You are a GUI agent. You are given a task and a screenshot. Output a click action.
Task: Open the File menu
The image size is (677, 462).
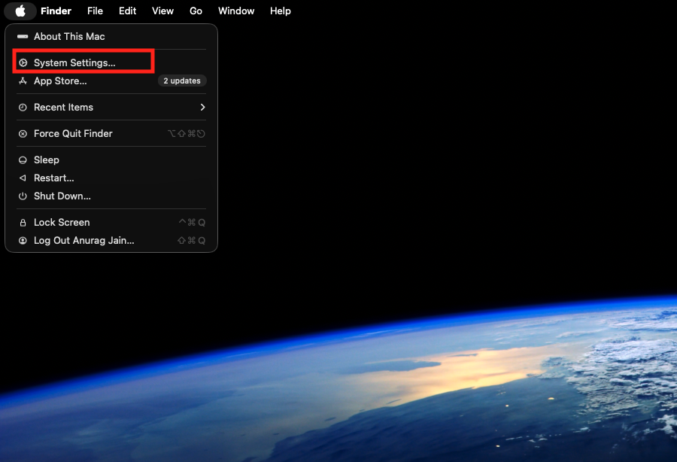[x=95, y=11]
